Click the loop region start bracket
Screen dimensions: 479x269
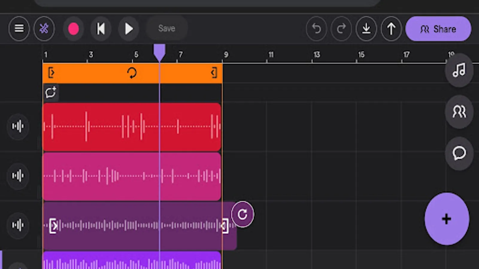[51, 73]
